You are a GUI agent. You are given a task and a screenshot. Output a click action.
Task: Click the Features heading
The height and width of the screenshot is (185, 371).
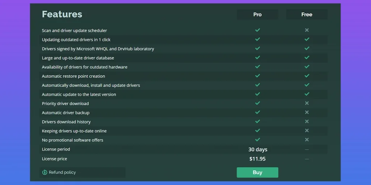(x=62, y=14)
